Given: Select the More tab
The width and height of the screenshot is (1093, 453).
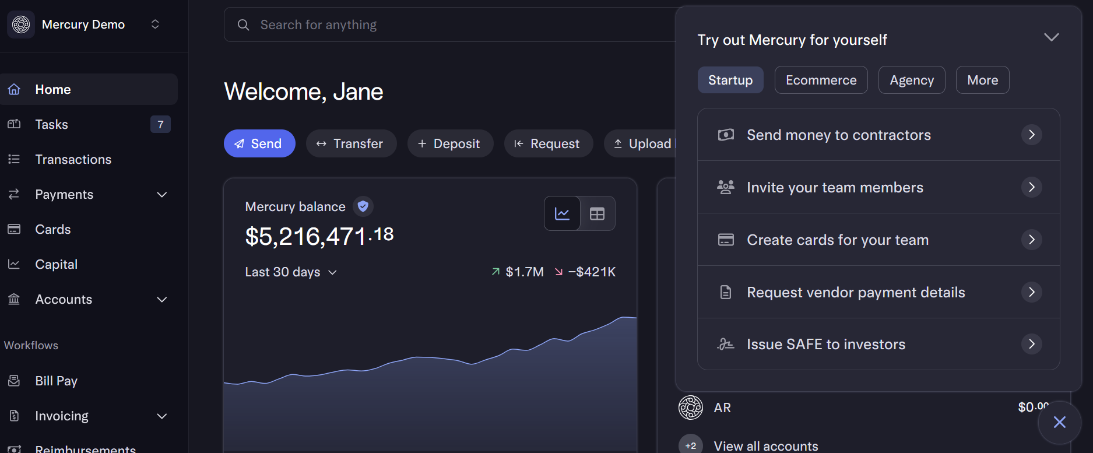Looking at the screenshot, I should [x=982, y=80].
